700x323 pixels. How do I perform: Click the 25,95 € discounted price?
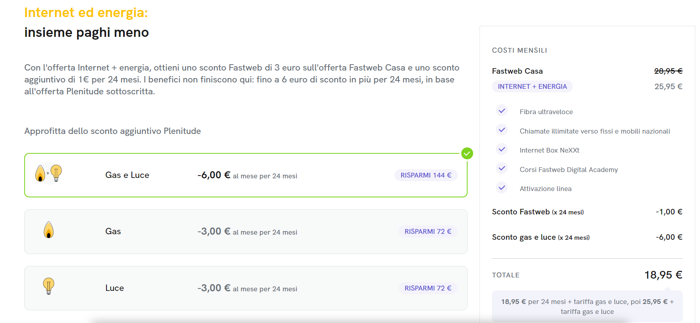pos(668,86)
